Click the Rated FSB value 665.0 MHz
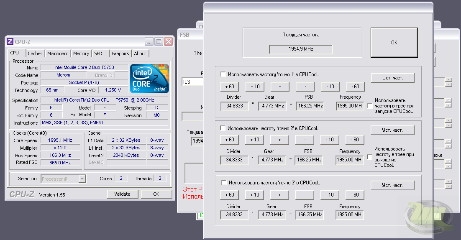461x240 pixels. coord(60,163)
